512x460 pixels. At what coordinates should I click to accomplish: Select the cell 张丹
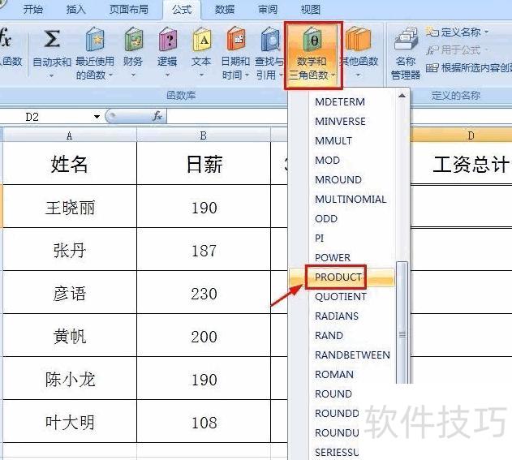pos(70,250)
